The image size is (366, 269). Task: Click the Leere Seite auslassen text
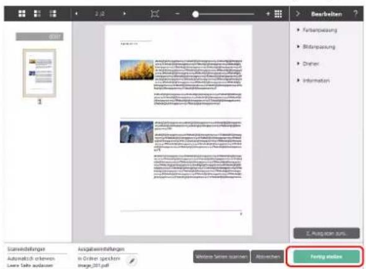tap(30, 265)
